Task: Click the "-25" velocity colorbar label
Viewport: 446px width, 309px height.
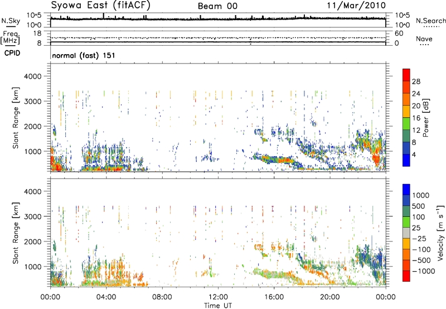Action: point(419,238)
